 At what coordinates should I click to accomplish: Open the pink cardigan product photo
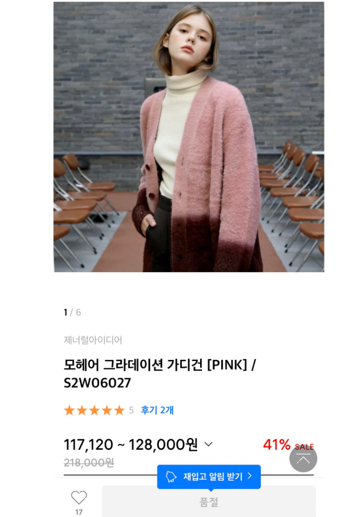pyautogui.click(x=189, y=137)
